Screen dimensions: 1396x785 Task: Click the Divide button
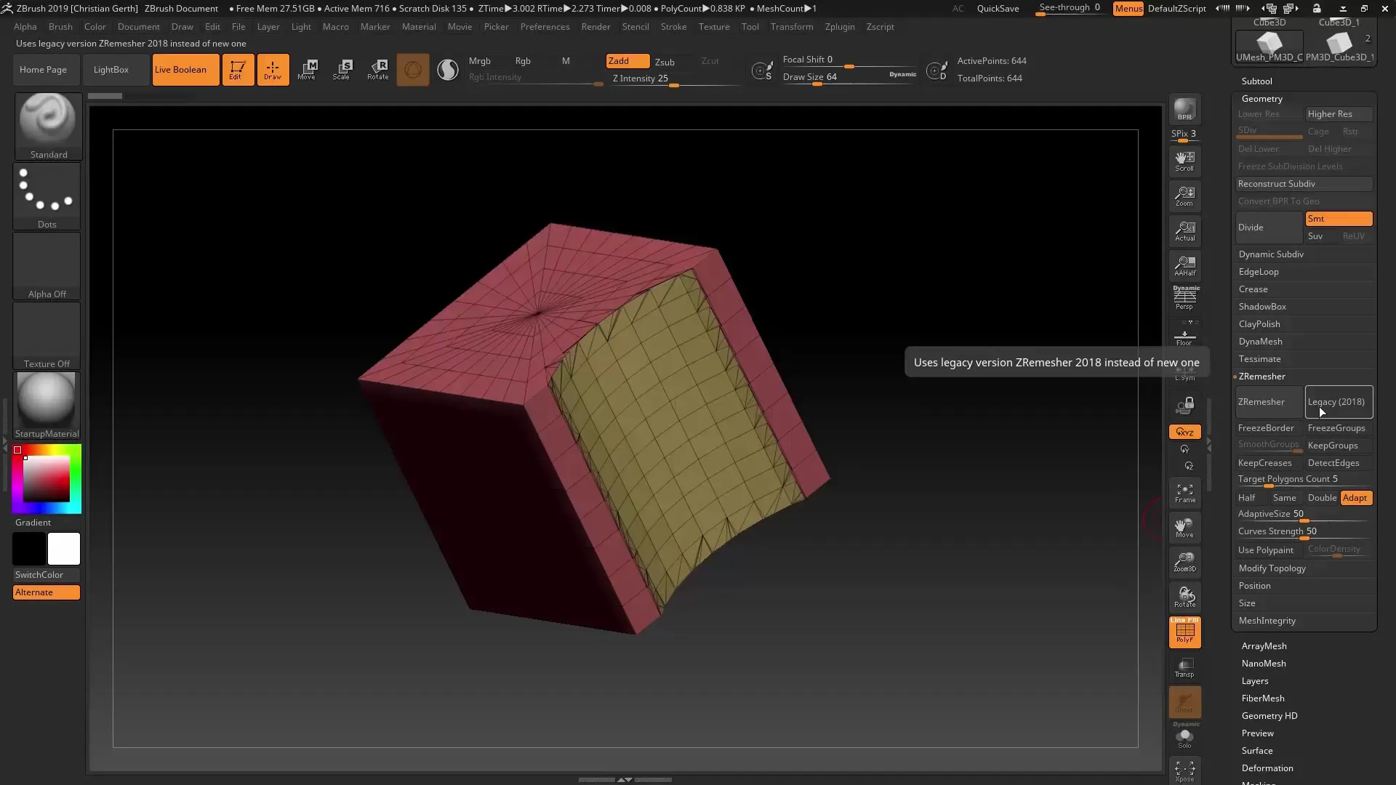click(1269, 228)
